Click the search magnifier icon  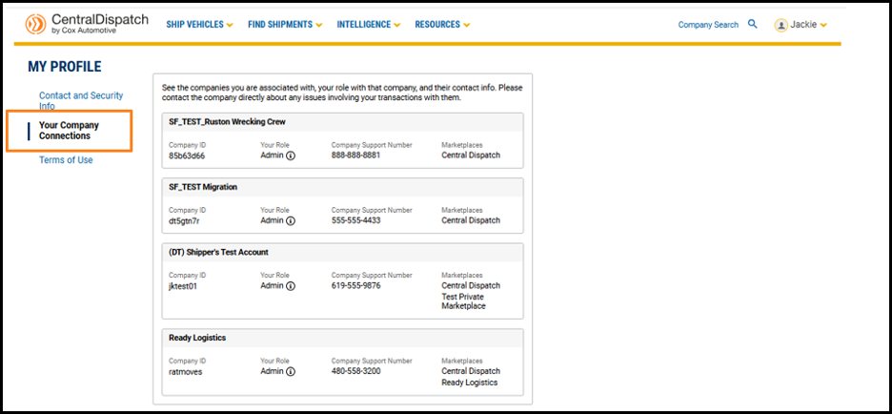point(753,24)
